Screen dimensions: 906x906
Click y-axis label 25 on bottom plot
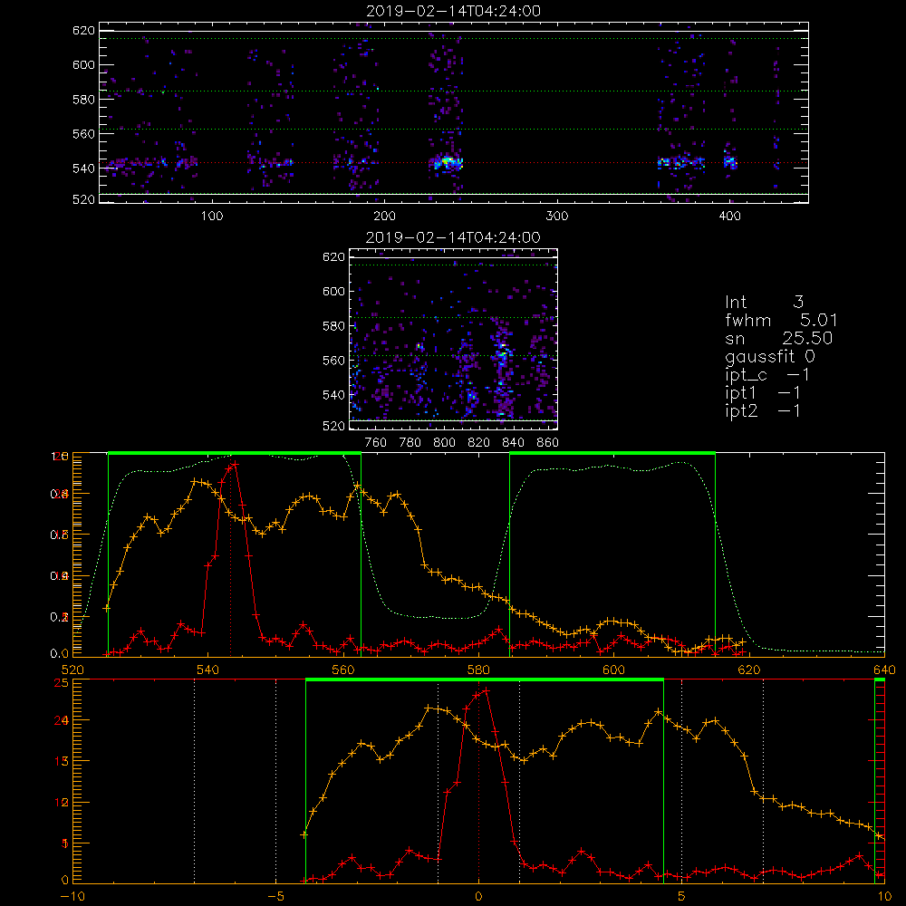pos(62,682)
